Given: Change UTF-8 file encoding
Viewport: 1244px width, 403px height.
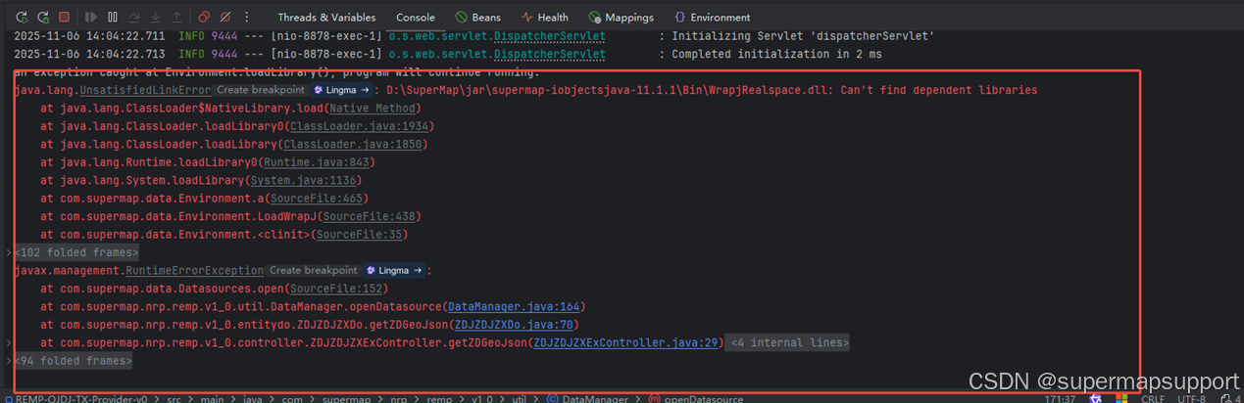Looking at the screenshot, I should coord(1192,398).
